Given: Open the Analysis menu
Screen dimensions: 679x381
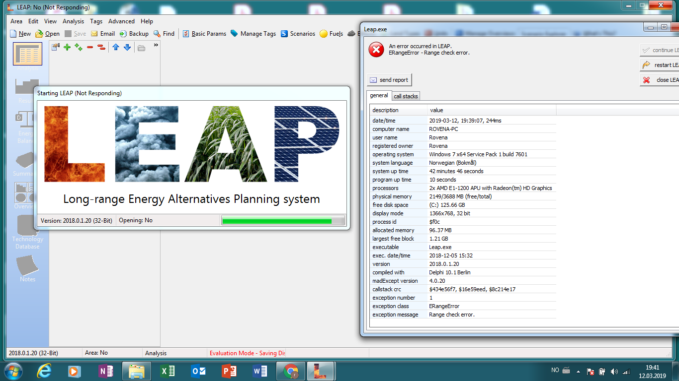Looking at the screenshot, I should coord(74,21).
